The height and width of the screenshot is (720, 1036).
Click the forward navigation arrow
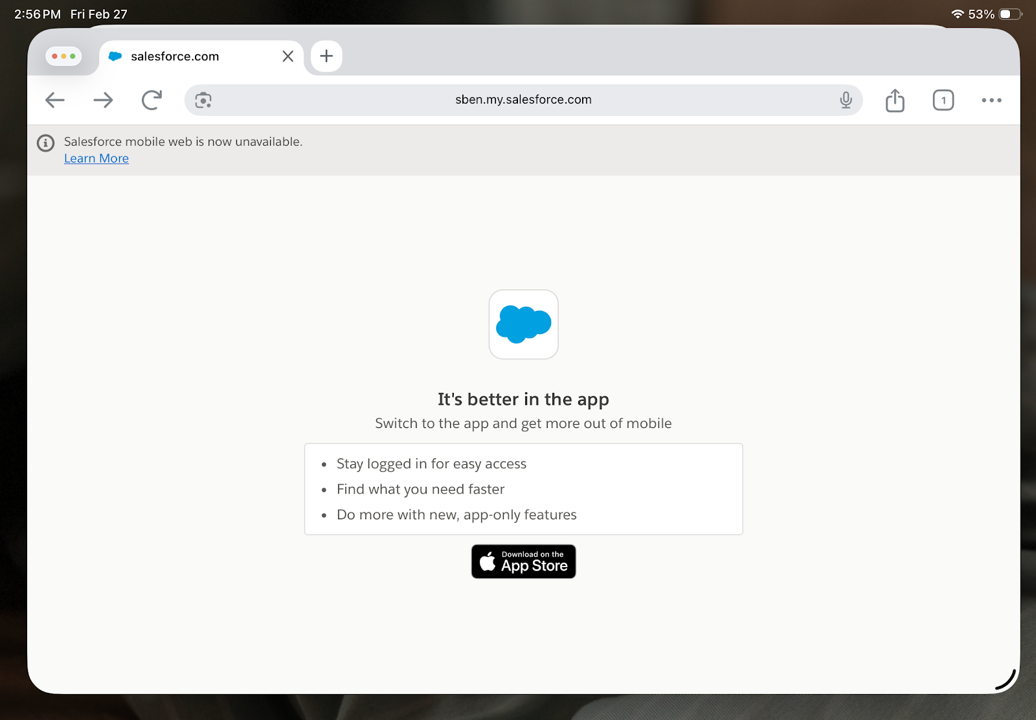pos(103,100)
